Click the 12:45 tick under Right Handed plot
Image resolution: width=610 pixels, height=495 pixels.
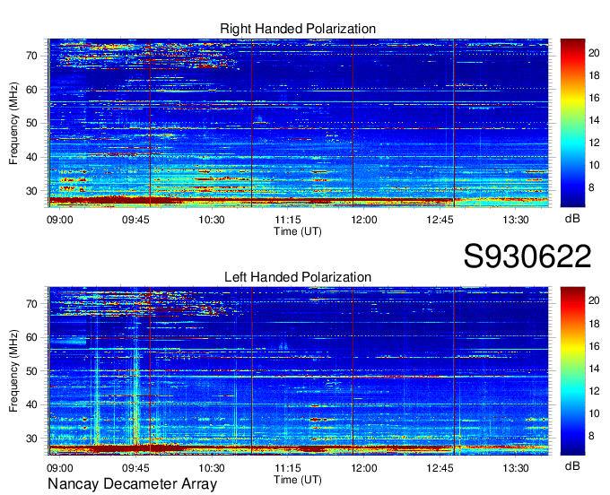(440, 220)
